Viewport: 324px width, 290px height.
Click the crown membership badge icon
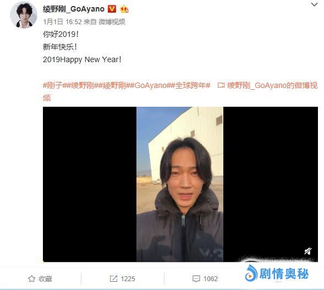tap(124, 9)
